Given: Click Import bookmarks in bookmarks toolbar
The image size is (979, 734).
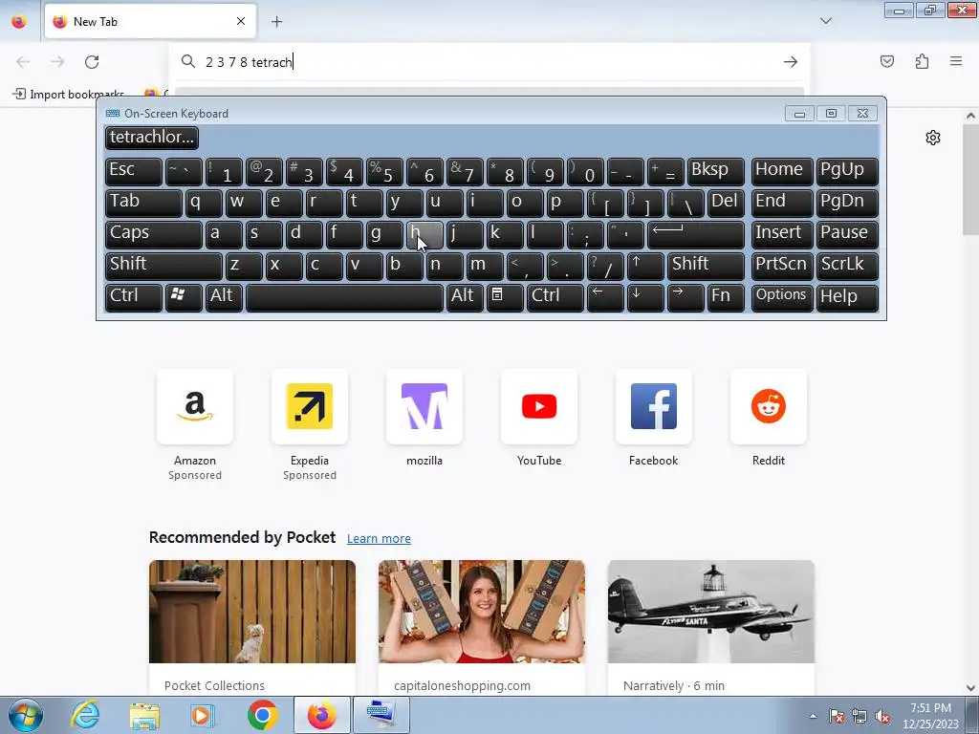Looking at the screenshot, I should pos(69,95).
